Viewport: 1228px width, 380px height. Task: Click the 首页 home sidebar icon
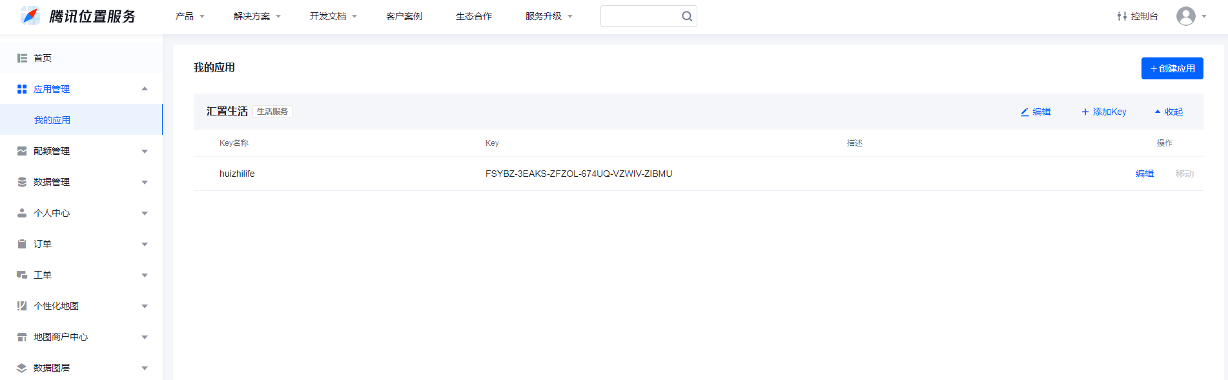pos(22,58)
